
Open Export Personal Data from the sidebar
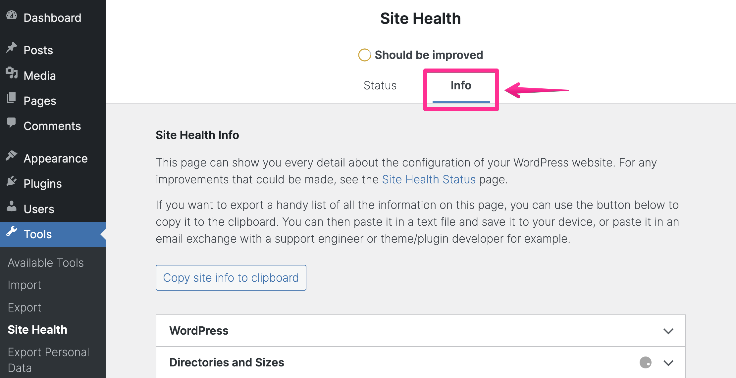pyautogui.click(x=48, y=359)
